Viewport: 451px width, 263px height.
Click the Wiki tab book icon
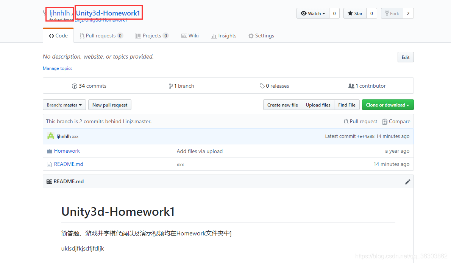tap(184, 36)
